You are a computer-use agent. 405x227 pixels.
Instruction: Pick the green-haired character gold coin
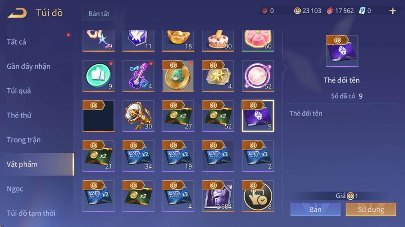tap(178, 76)
